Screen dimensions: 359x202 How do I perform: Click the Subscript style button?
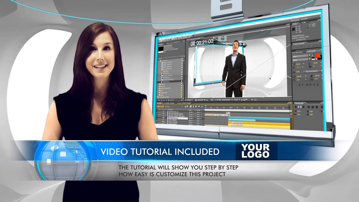click(318, 85)
